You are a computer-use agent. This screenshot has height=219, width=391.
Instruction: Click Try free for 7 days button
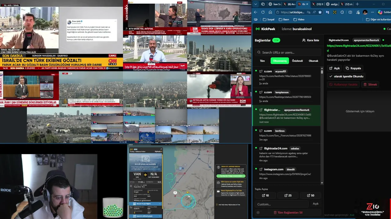(x=231, y=176)
